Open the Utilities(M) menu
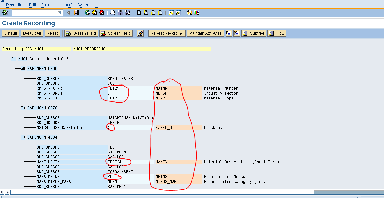384x198 pixels. pos(63,5)
